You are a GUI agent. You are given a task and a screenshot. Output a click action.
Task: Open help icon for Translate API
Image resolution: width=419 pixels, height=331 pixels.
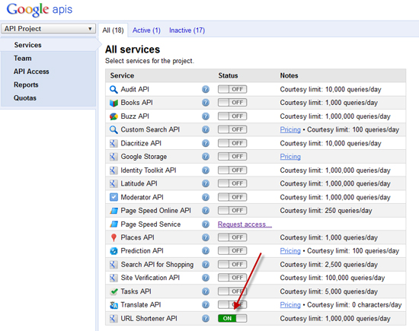click(x=206, y=304)
